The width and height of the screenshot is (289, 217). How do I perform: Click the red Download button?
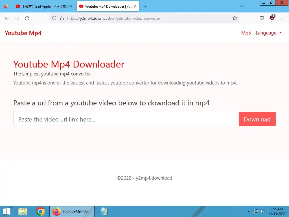pos(257,119)
